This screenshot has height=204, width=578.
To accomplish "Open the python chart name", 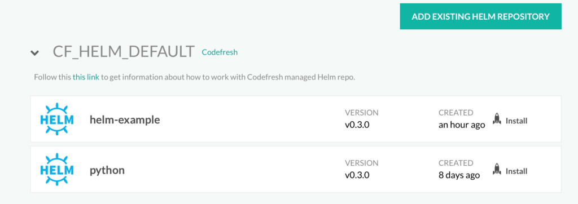I will 107,171.
